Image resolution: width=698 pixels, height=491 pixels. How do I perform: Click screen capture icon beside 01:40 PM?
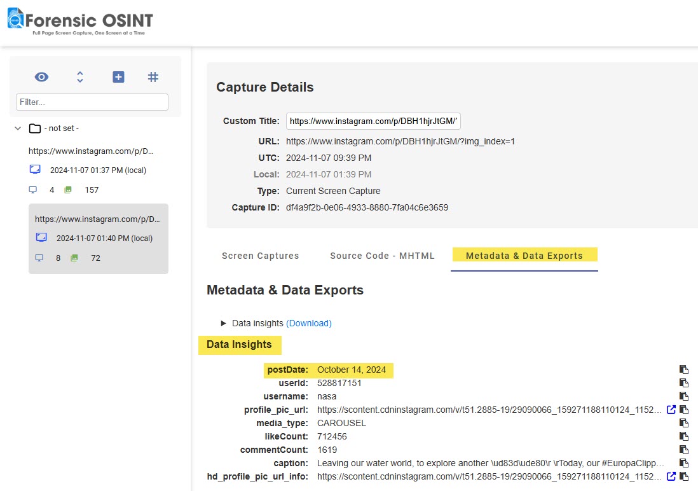point(41,237)
